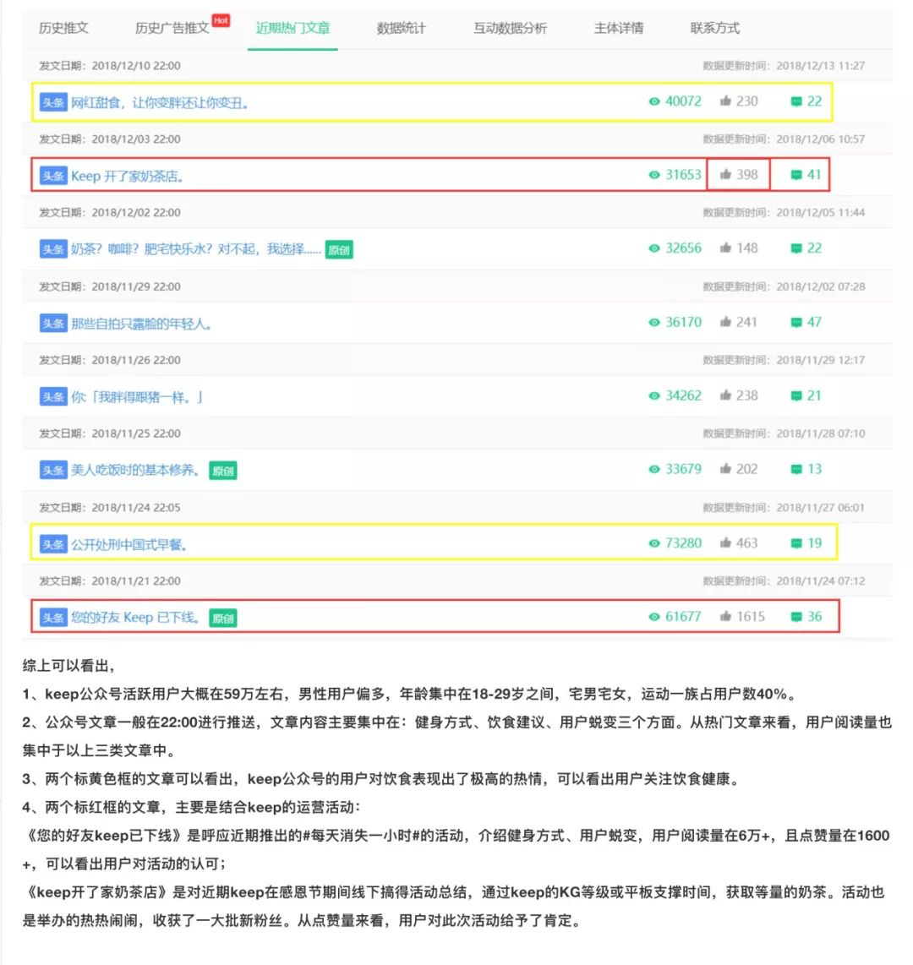Click 头条 badge beside 网红甜食 article

[53, 102]
